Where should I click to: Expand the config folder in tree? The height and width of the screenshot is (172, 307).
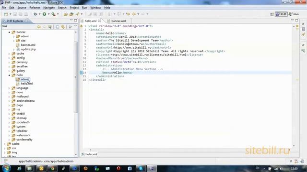(9, 58)
